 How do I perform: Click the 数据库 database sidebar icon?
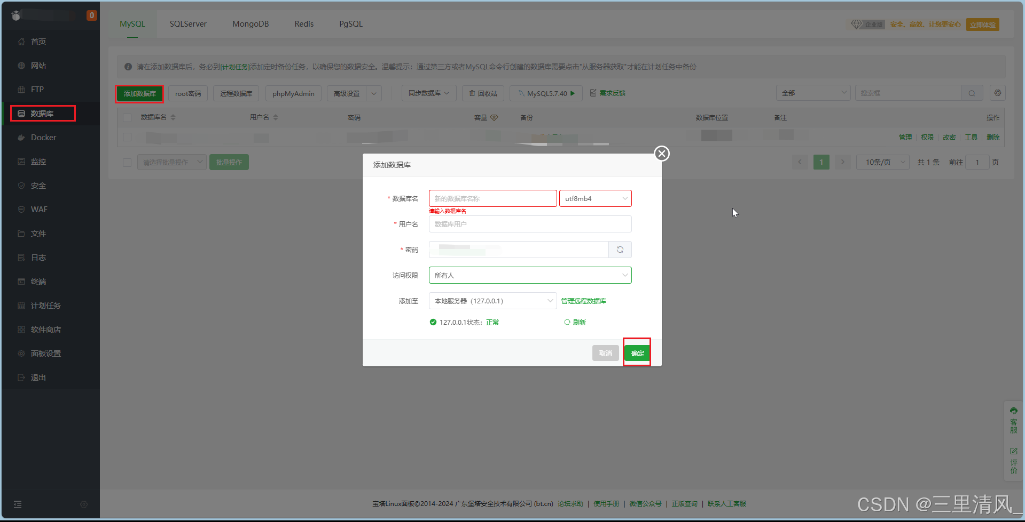pos(21,114)
